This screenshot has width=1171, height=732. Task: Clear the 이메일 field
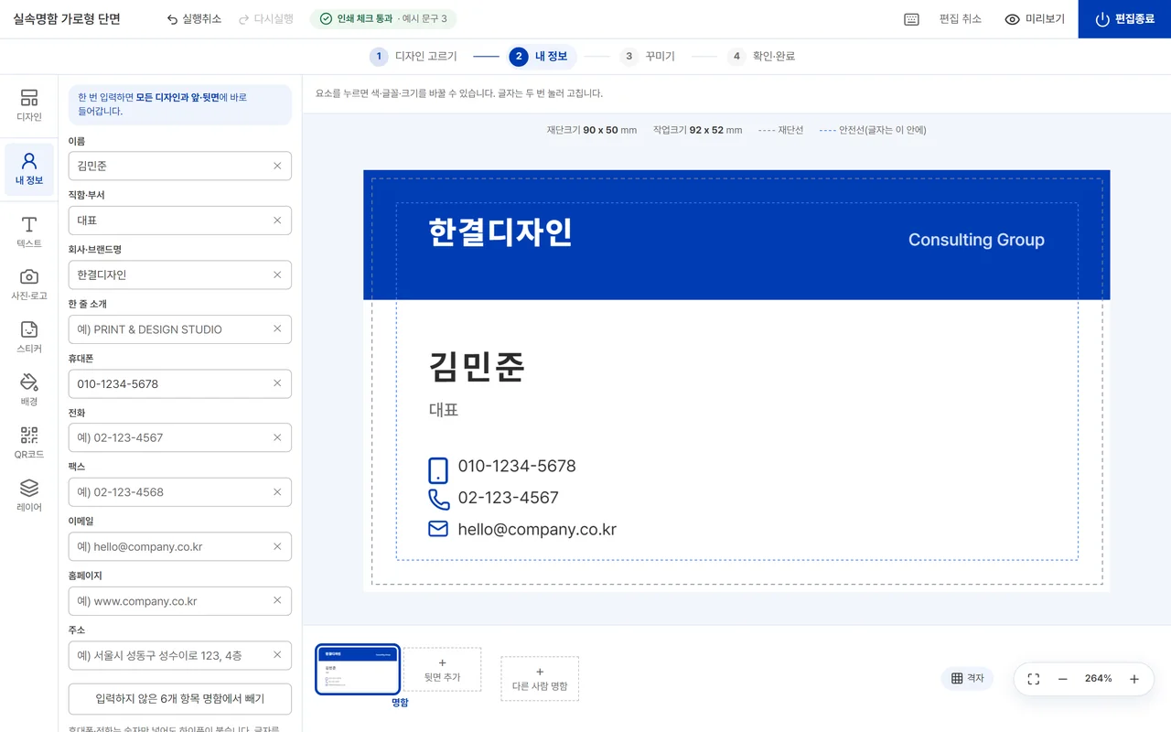pyautogui.click(x=277, y=546)
